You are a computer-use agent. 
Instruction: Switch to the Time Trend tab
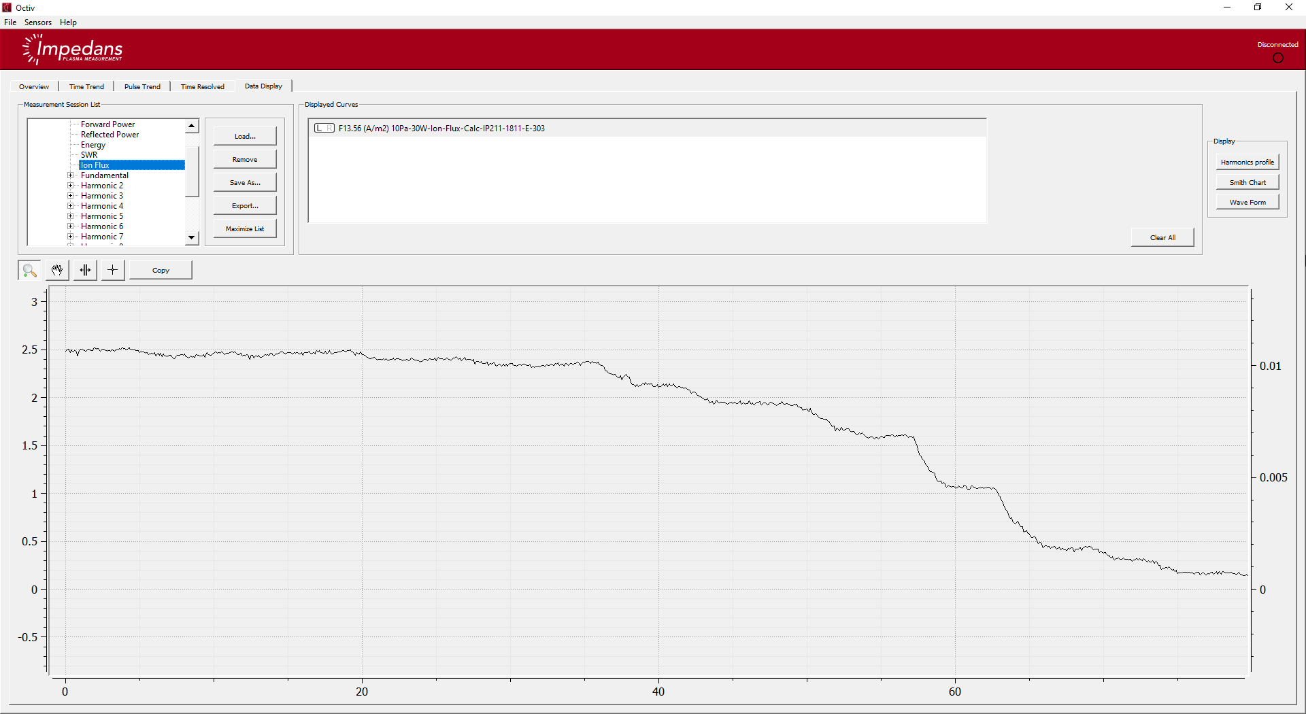tap(86, 87)
